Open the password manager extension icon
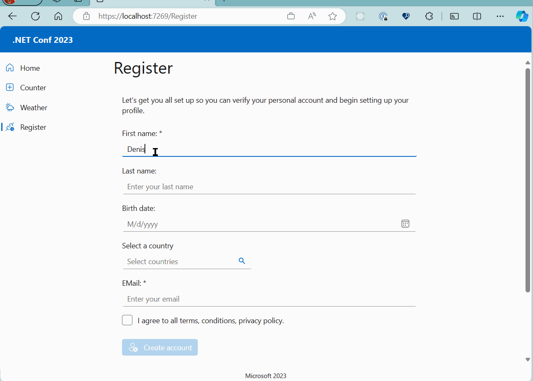The image size is (533, 381). tap(384, 16)
